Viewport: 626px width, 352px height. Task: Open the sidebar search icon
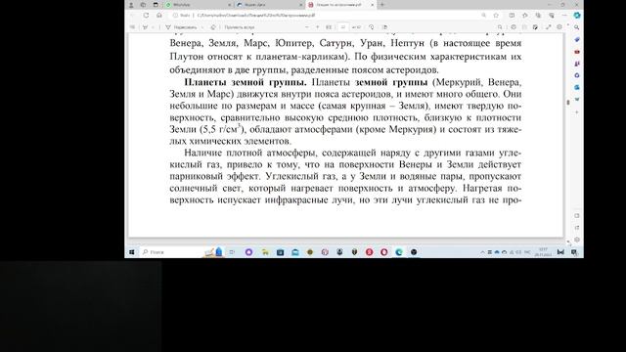click(x=577, y=27)
